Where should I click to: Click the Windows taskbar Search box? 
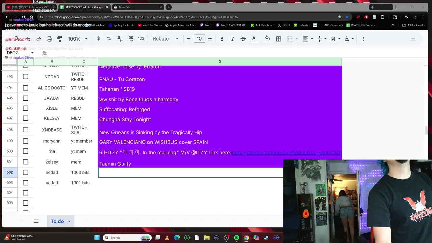127,238
